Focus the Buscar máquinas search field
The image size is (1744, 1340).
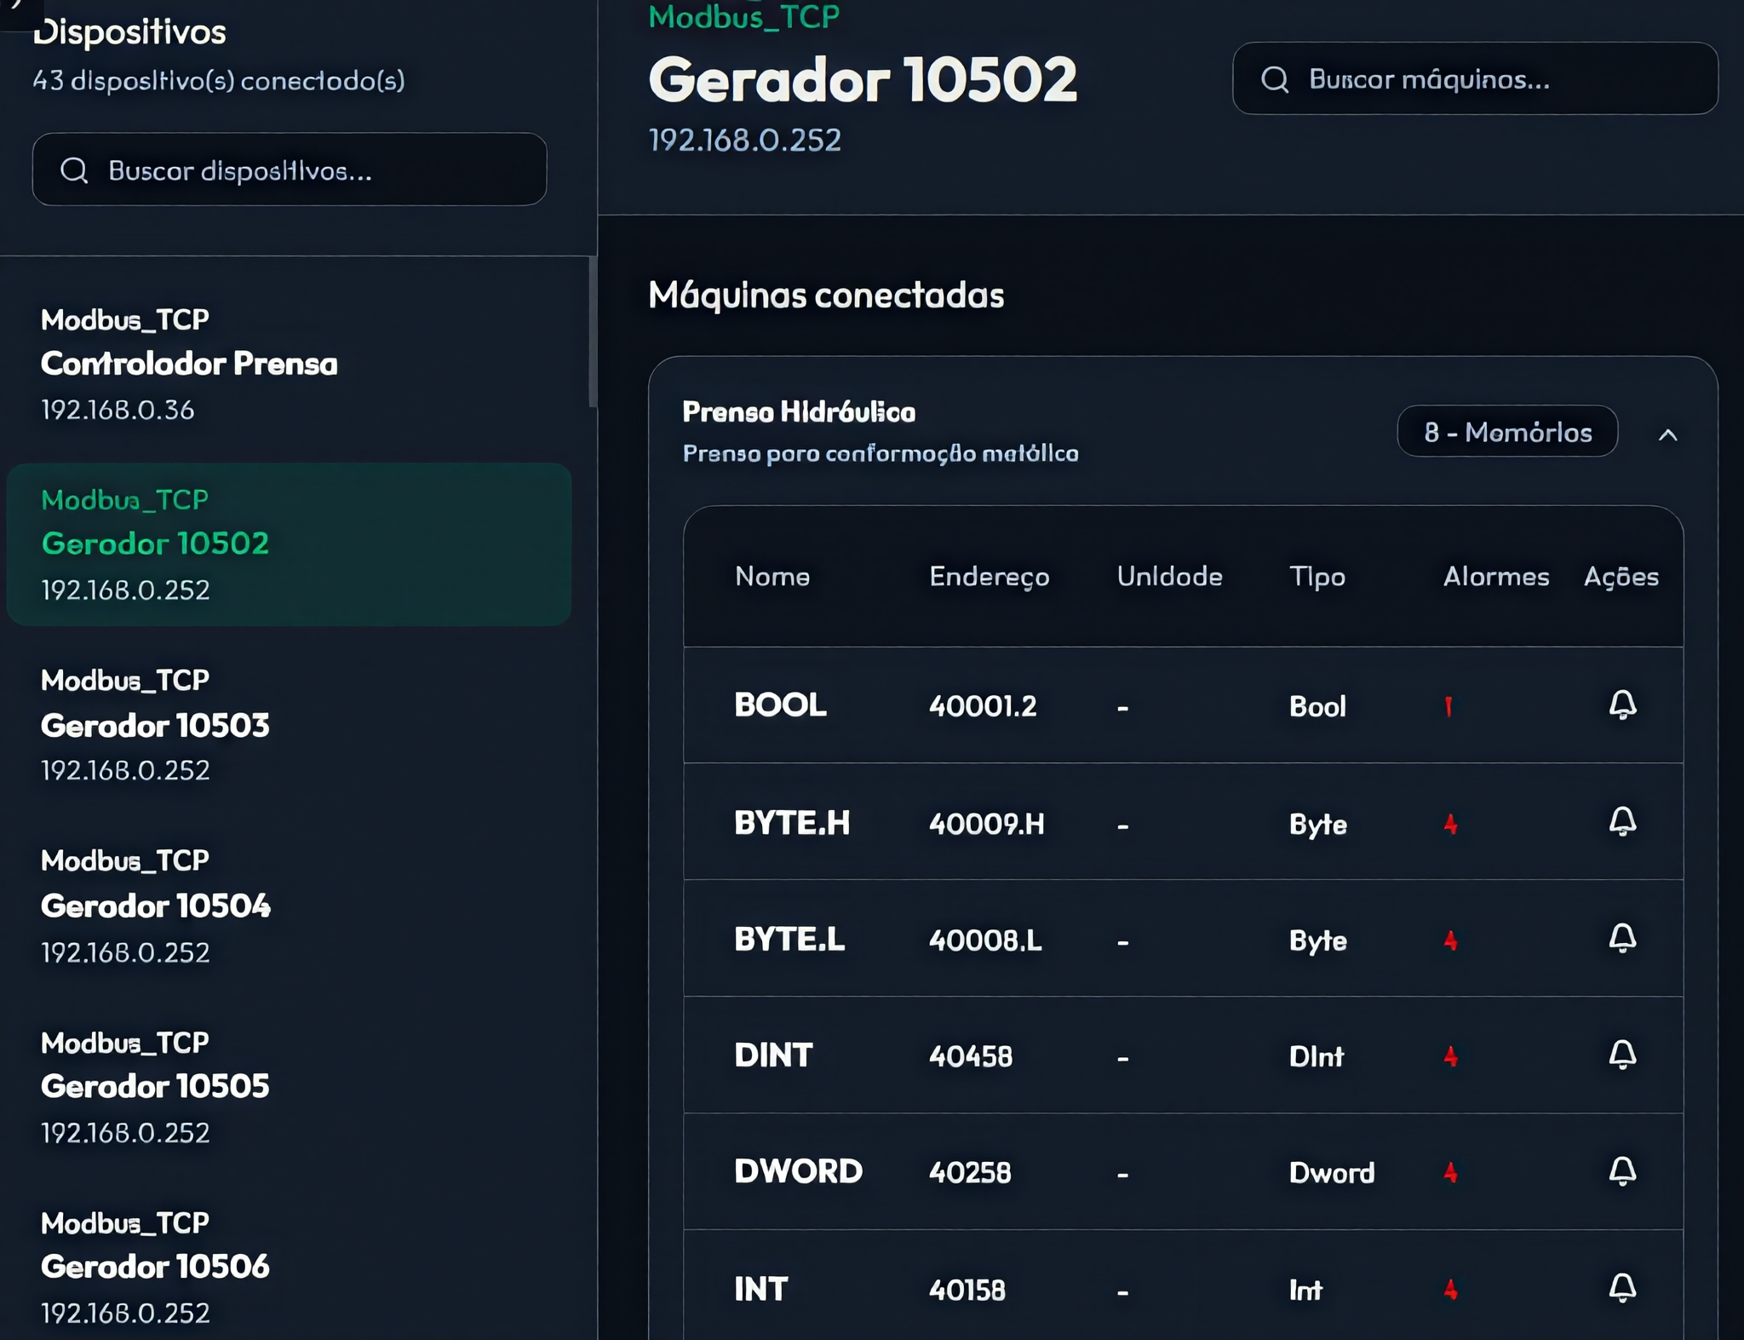[1475, 78]
